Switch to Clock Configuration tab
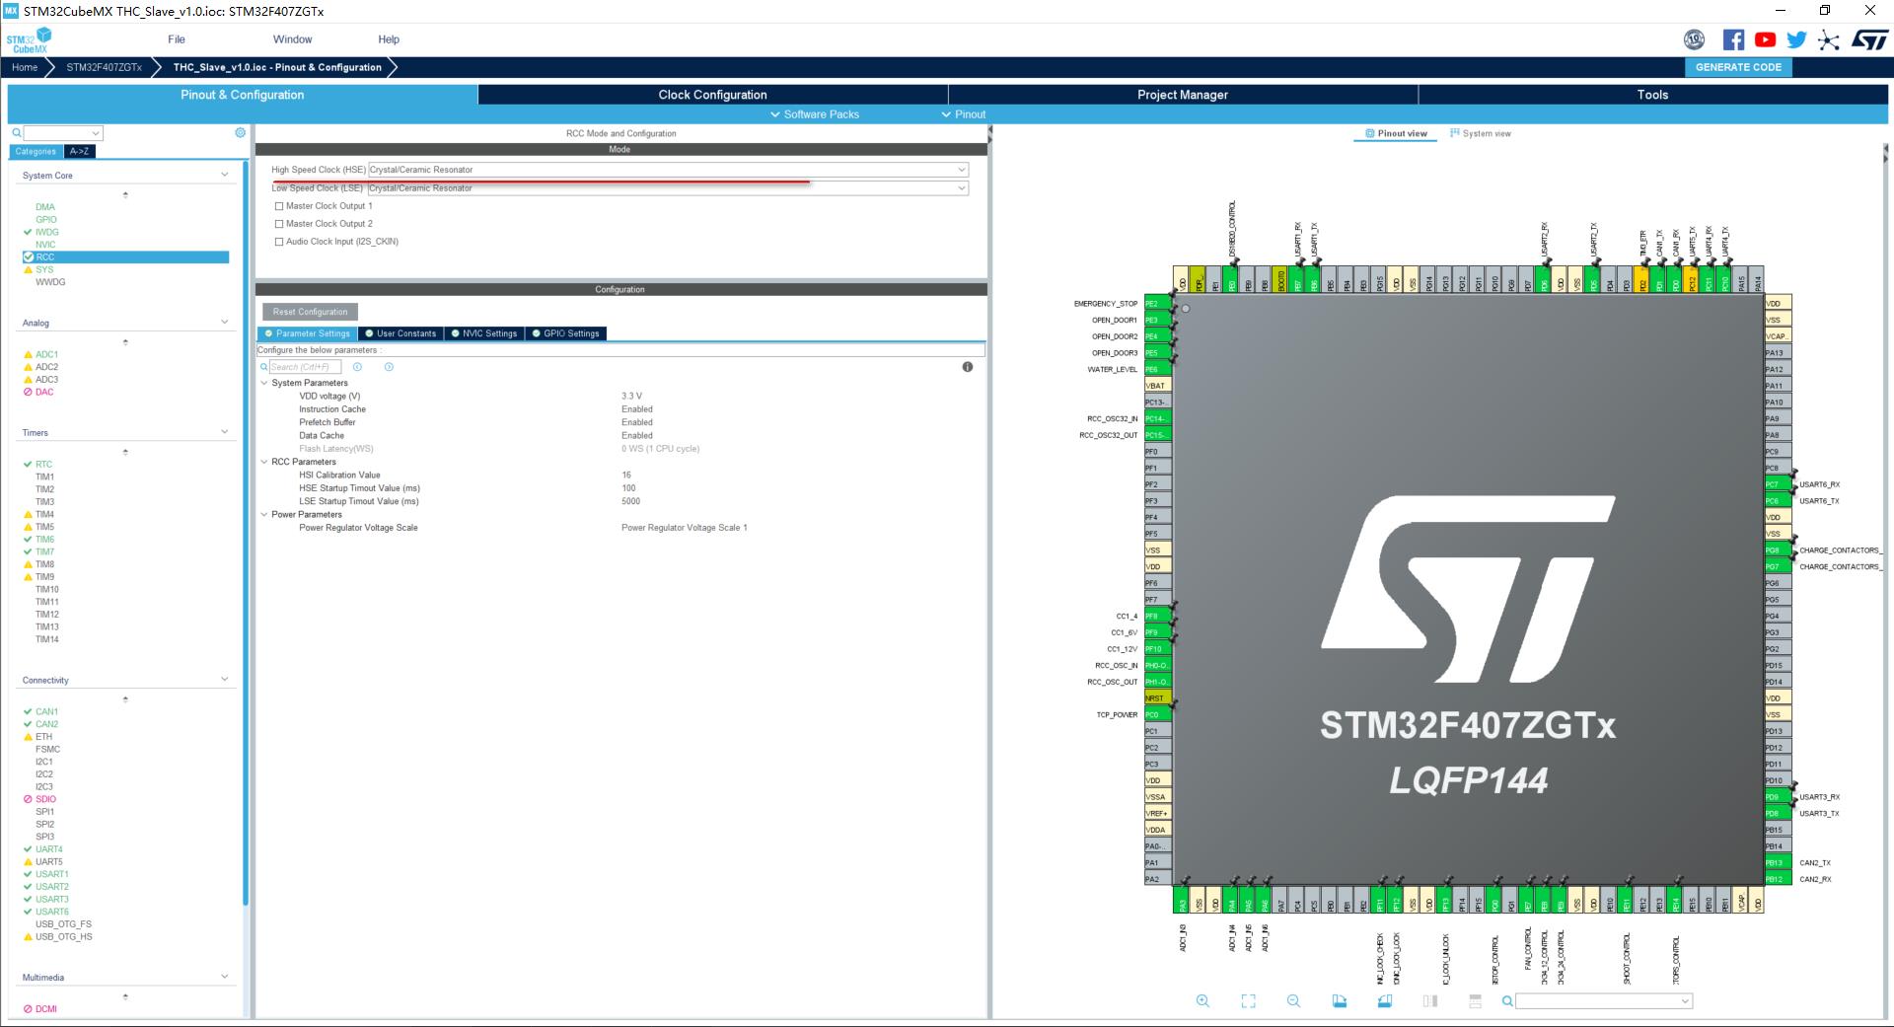This screenshot has width=1894, height=1027. click(712, 95)
